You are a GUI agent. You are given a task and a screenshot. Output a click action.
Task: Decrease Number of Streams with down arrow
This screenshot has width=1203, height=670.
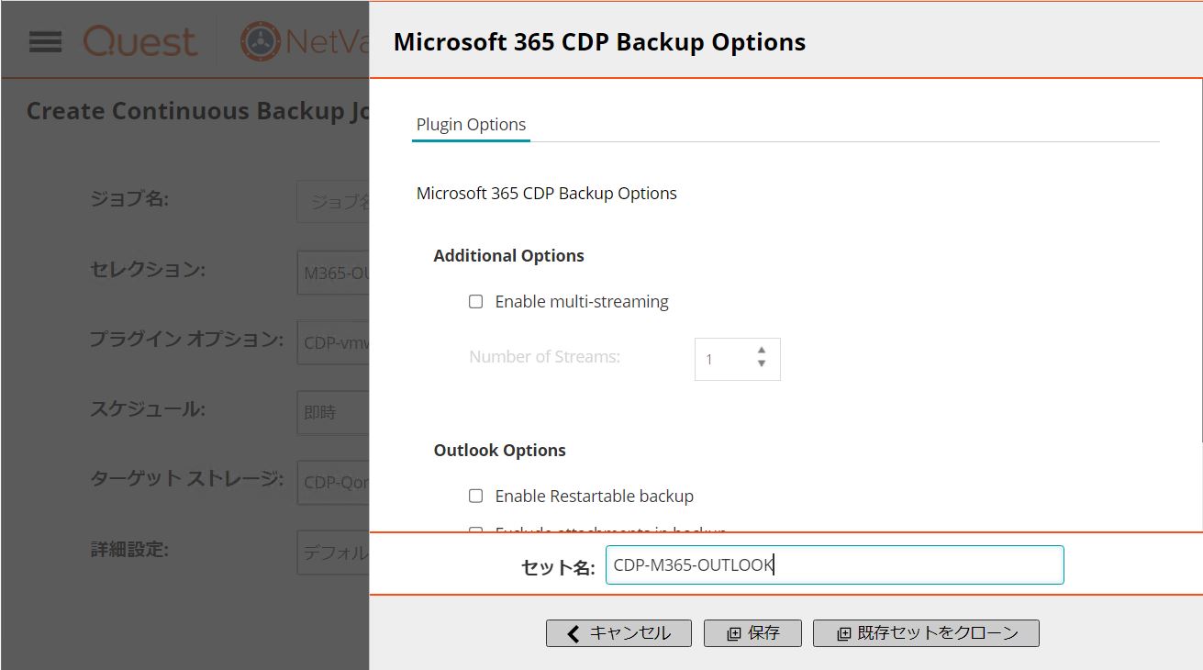coord(762,364)
